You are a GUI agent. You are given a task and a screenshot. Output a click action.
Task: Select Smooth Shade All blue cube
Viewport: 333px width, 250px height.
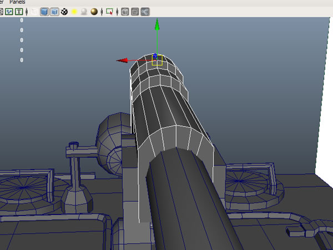tap(44, 12)
